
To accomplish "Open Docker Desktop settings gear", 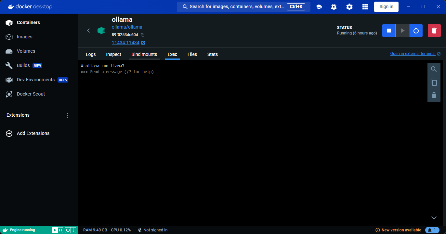I will (x=349, y=6).
